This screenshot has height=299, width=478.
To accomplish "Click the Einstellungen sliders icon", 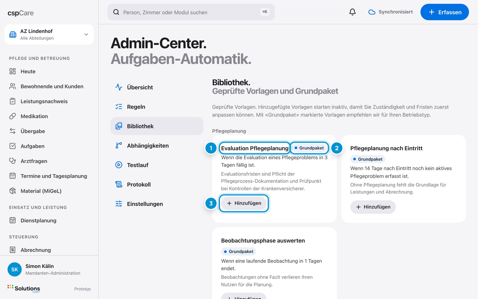I will 119,204.
